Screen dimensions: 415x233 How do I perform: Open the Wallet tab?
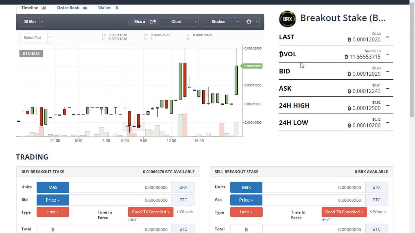pos(108,8)
